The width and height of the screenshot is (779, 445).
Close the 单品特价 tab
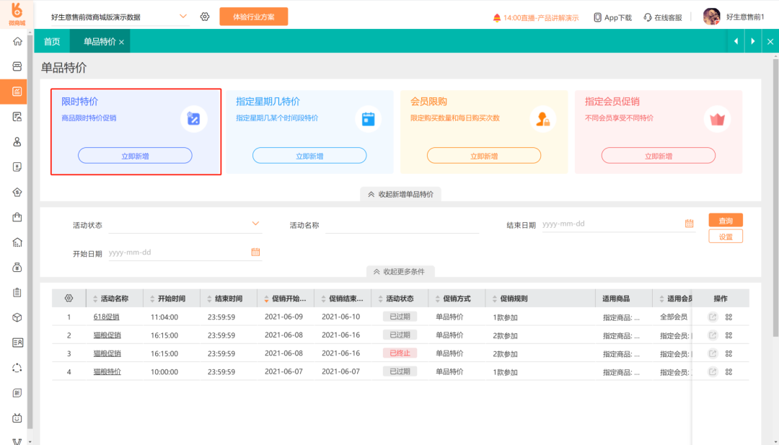point(121,43)
